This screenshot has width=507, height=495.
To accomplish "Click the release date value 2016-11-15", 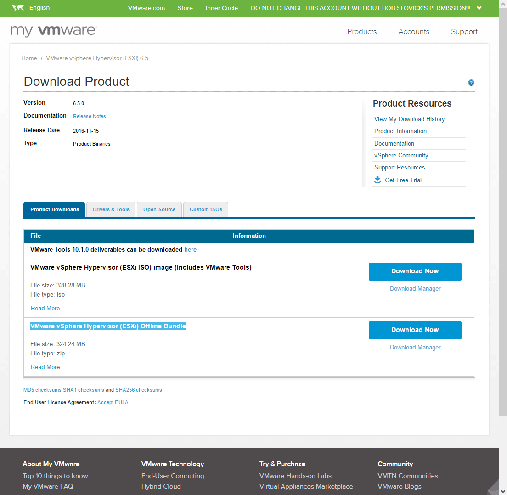I will coord(86,131).
